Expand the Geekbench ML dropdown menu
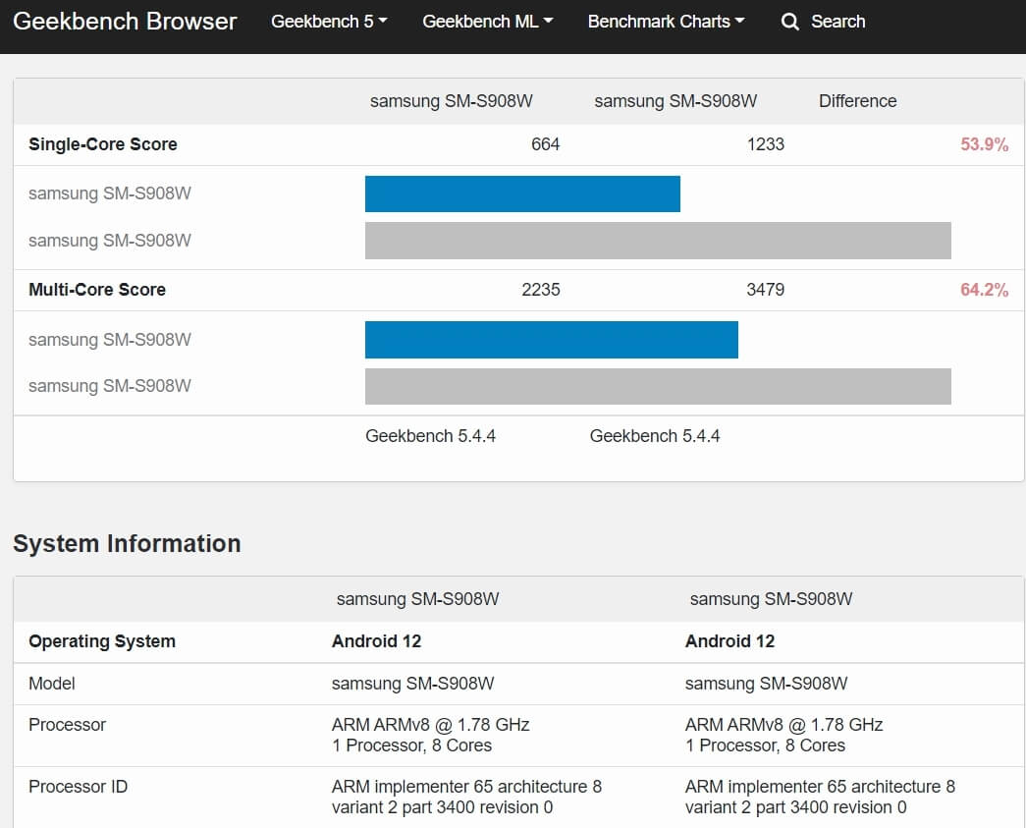This screenshot has width=1026, height=828. coord(488,21)
